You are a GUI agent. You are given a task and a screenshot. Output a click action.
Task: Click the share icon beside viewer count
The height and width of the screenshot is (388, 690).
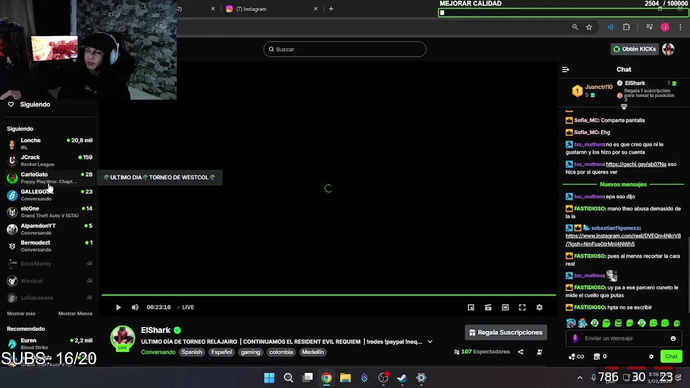pyautogui.click(x=521, y=352)
